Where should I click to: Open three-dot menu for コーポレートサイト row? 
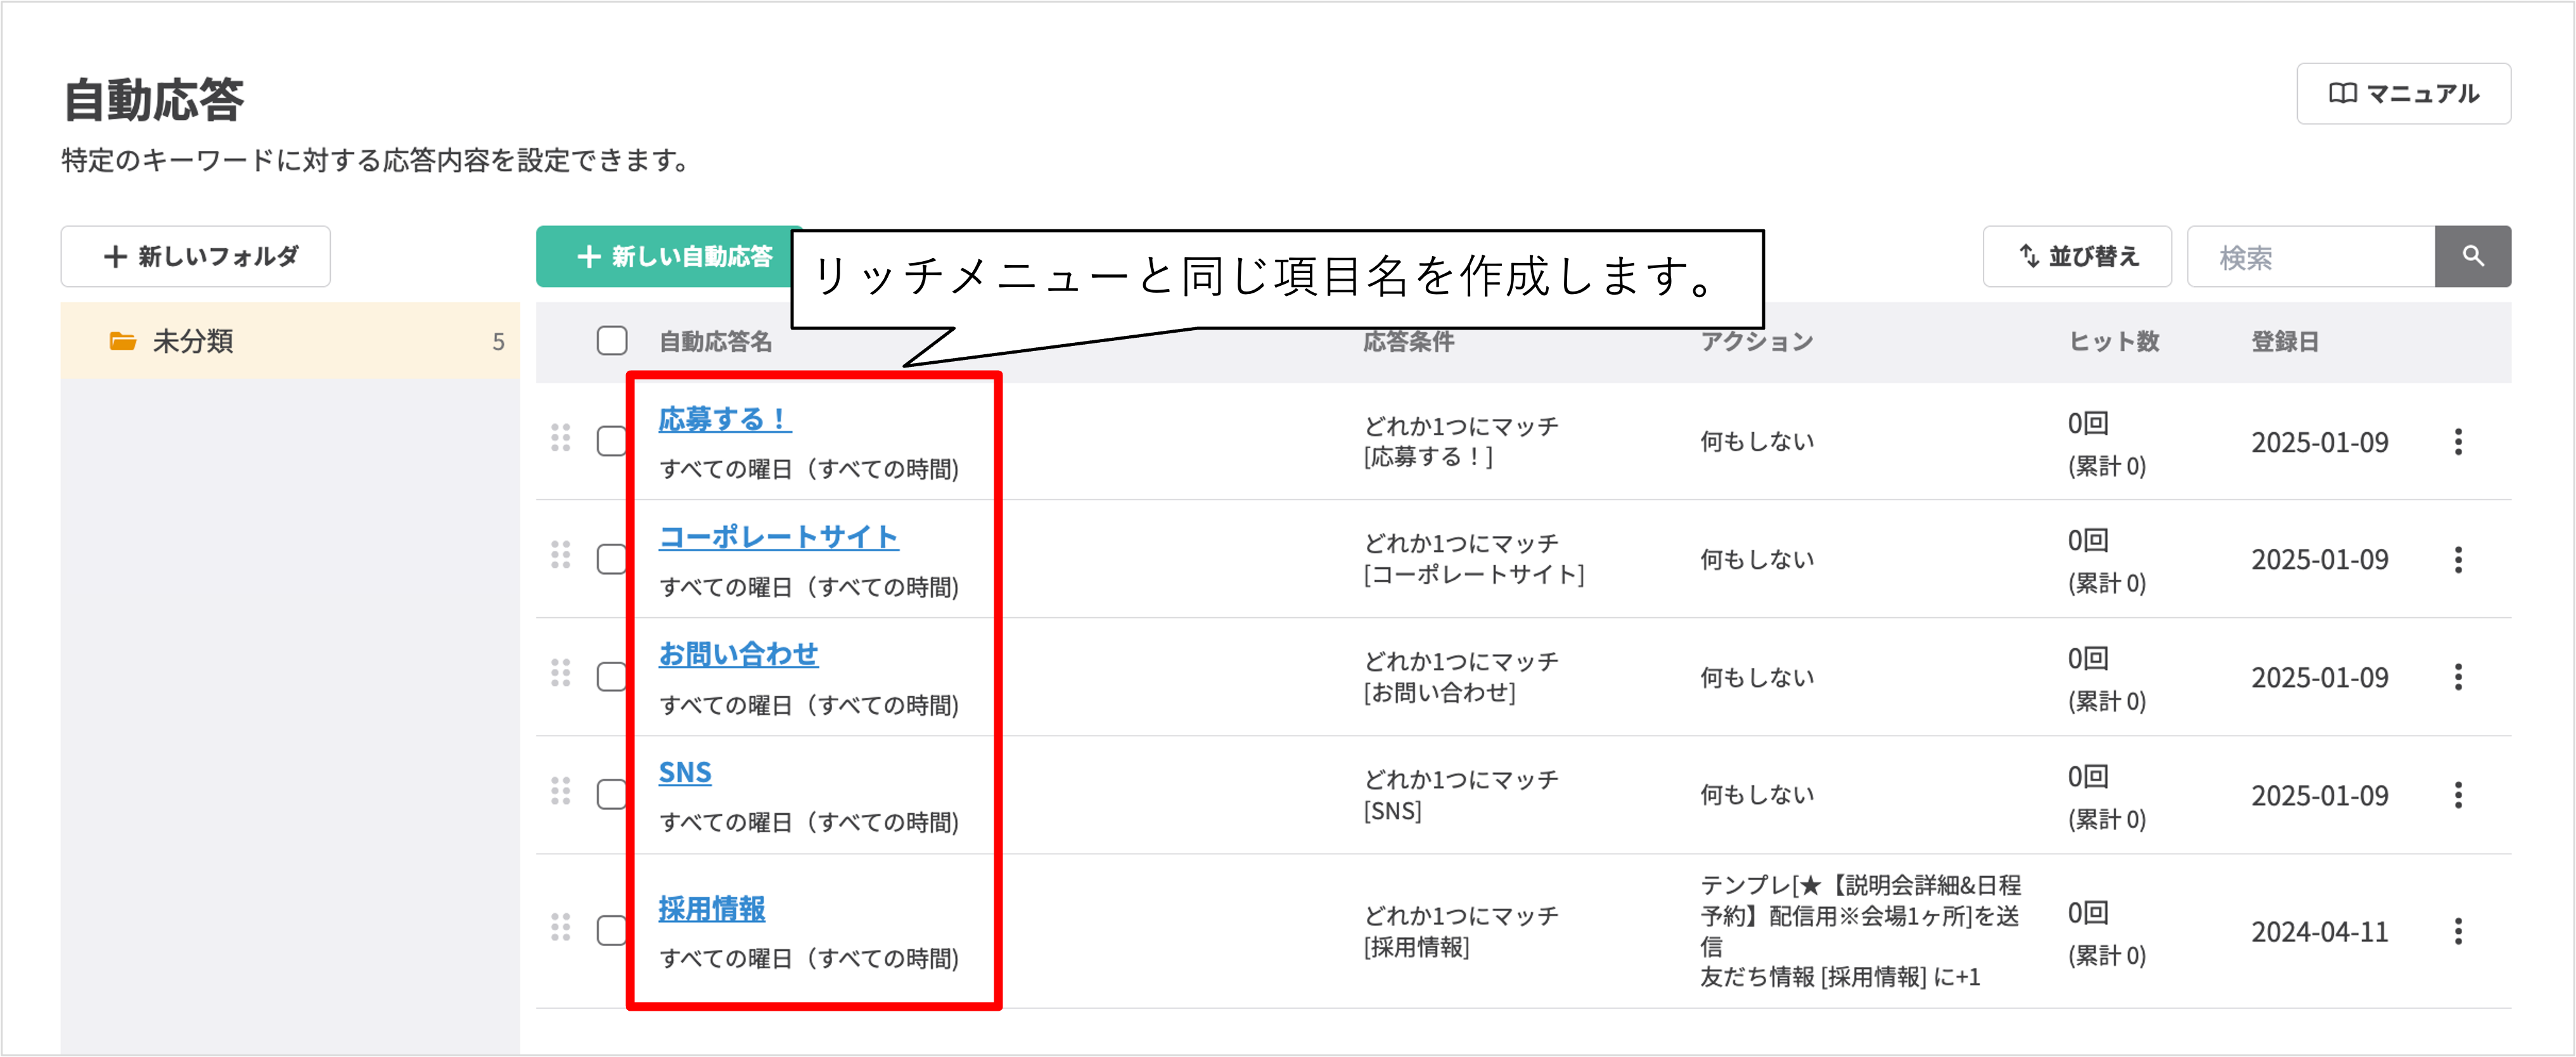point(2458,560)
